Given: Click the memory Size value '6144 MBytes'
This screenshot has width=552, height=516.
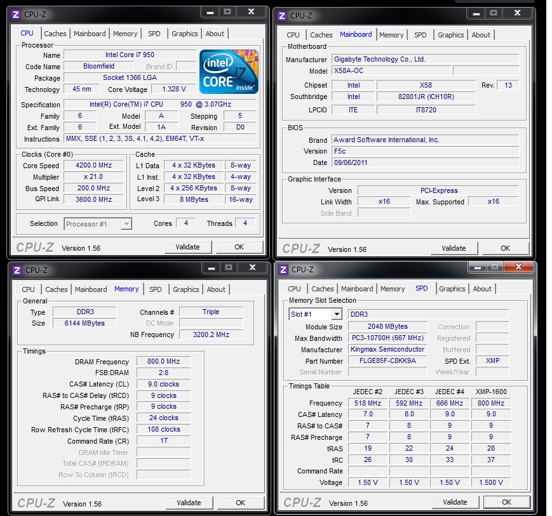Looking at the screenshot, I should [84, 323].
